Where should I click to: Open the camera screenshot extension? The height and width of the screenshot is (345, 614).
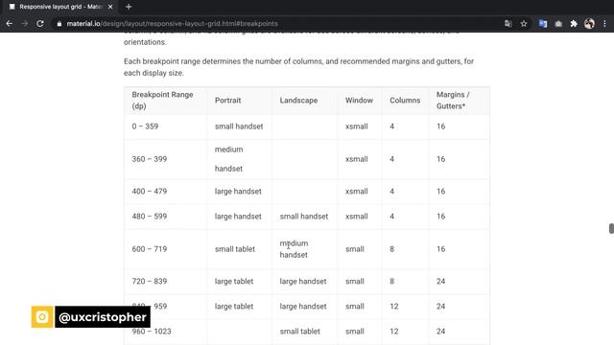(558, 24)
